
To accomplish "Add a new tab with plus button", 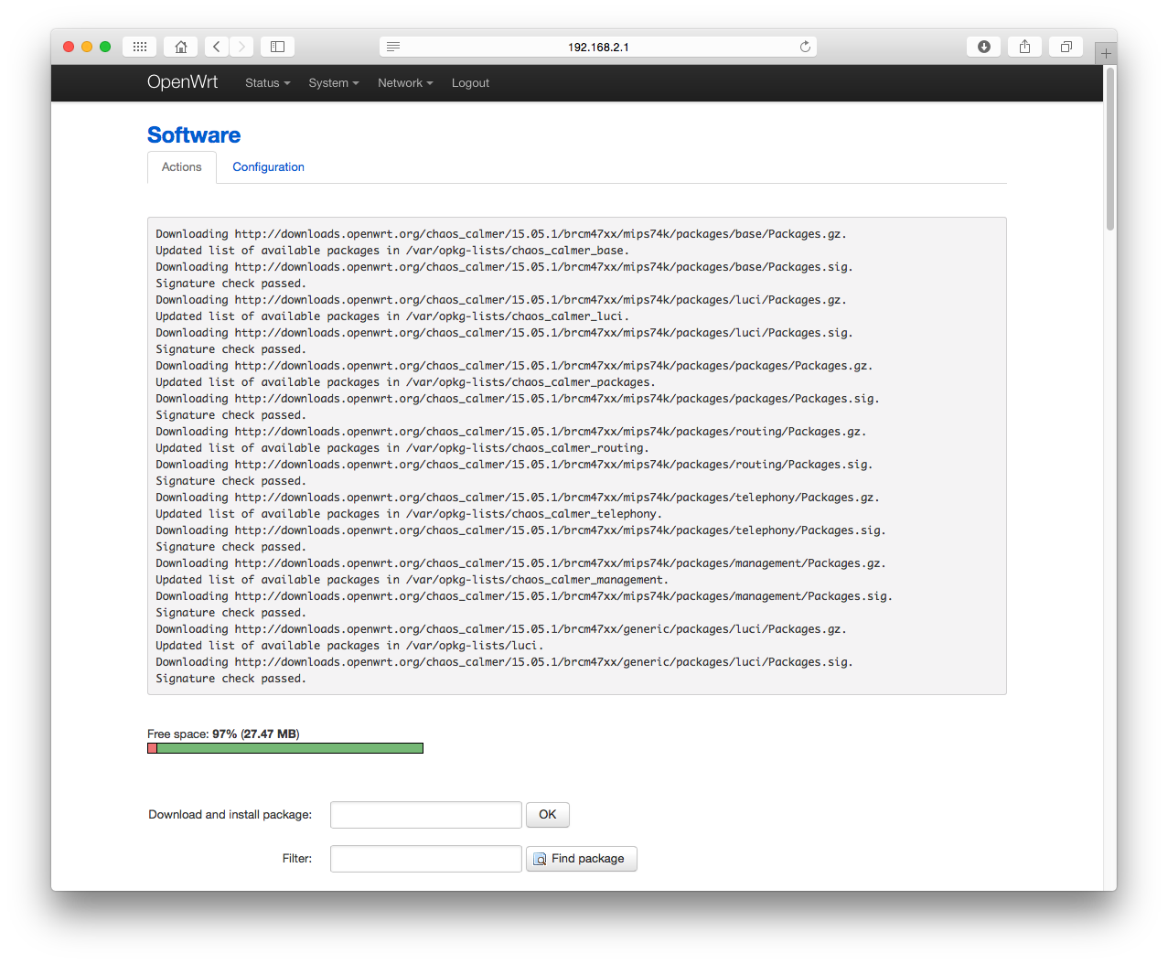I will coord(1106,53).
